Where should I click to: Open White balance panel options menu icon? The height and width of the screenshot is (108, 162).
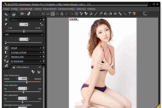coord(40,67)
